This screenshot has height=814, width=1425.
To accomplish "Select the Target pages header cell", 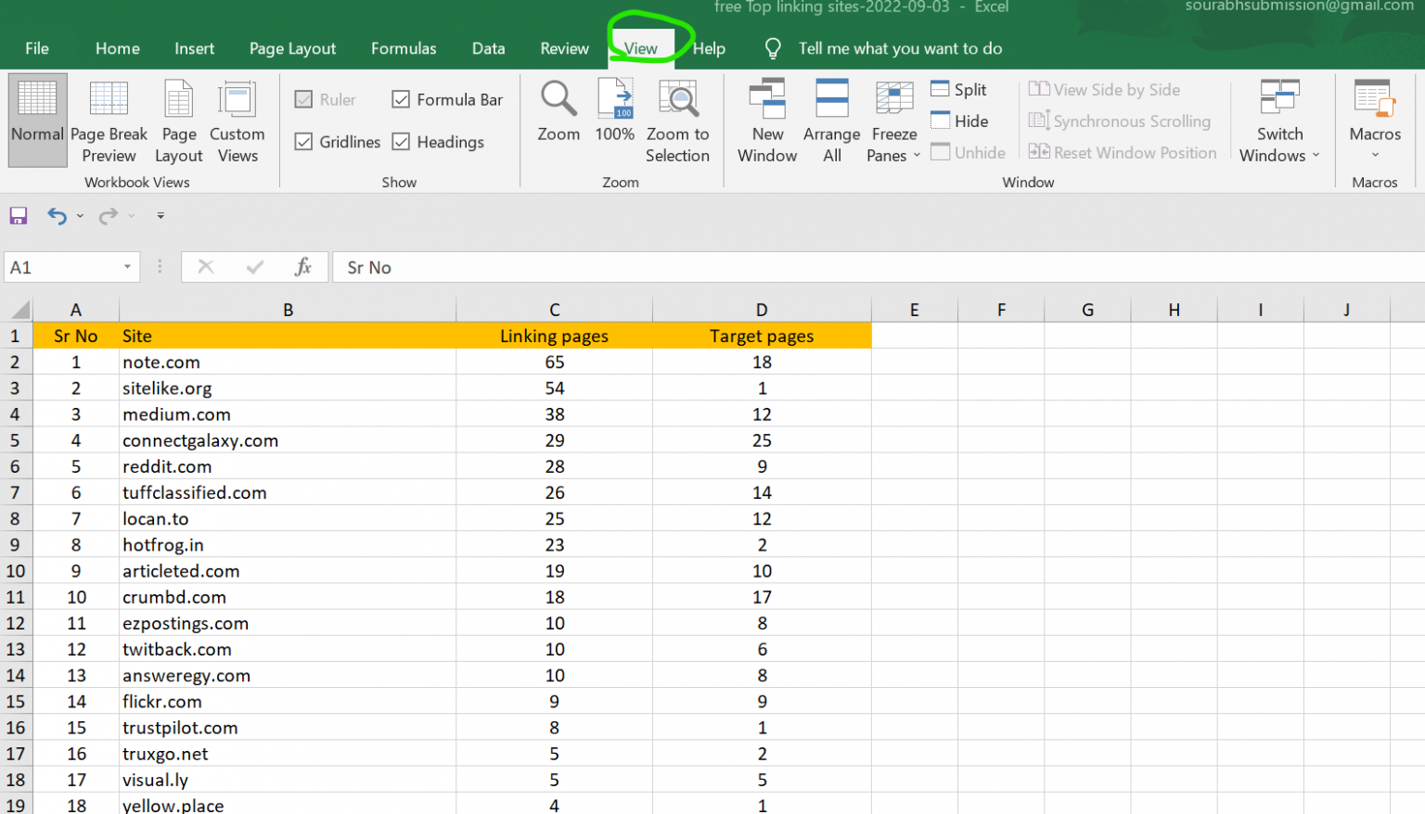I will click(762, 336).
